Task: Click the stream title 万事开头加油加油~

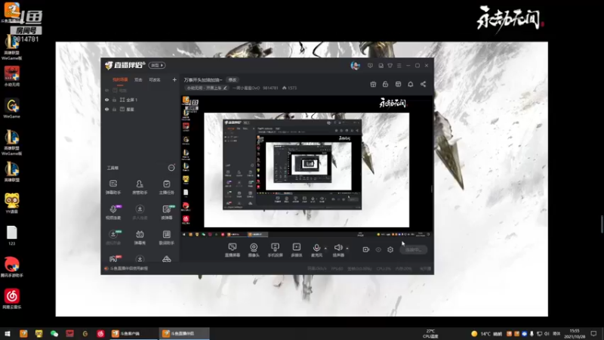Action: click(x=203, y=80)
